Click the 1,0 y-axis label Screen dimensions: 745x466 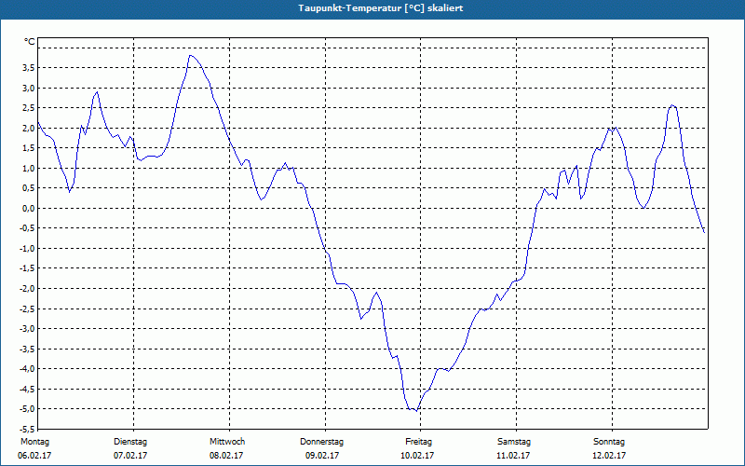(28, 168)
